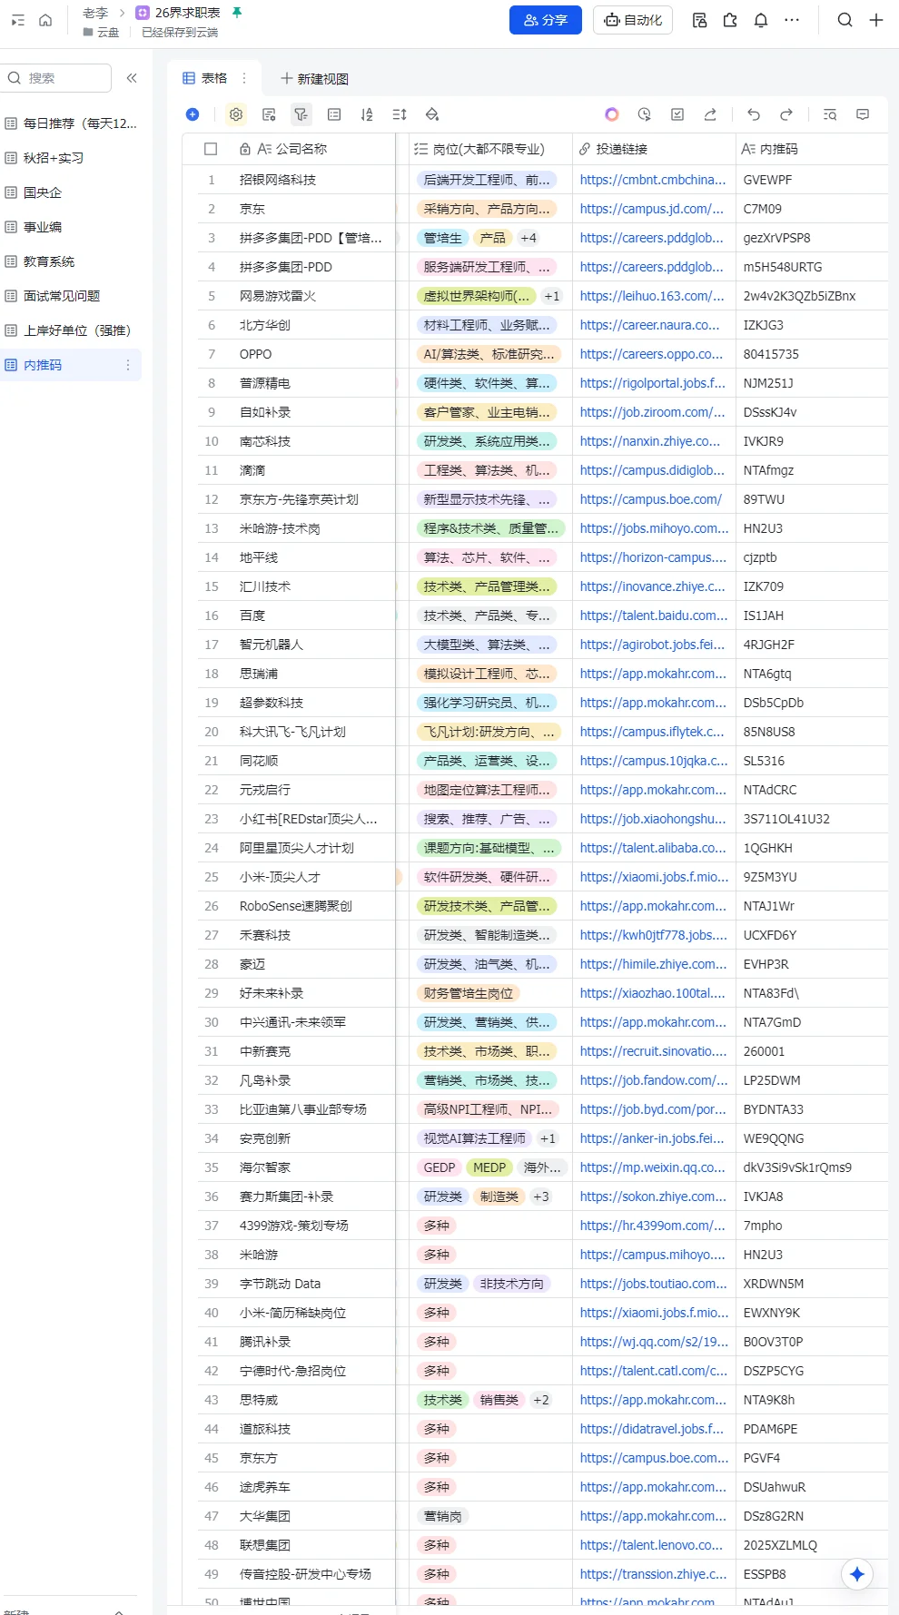899x1615 pixels.
Task: Open the group-by toolbar icon
Action: (334, 114)
